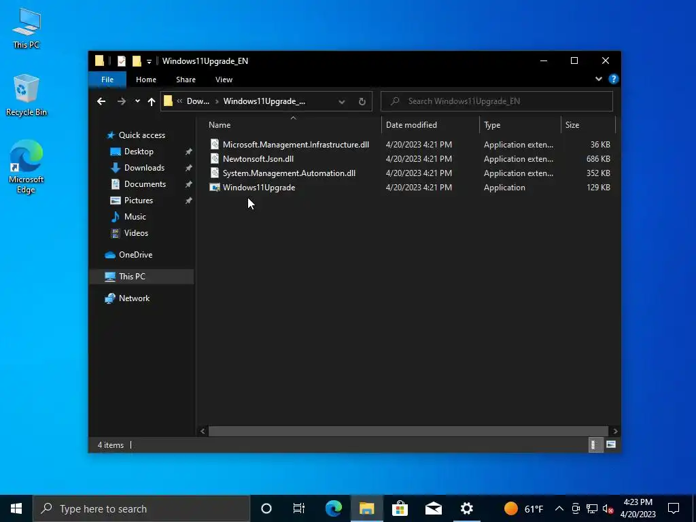Show hidden system tray icons
696x522 pixels.
(x=559, y=508)
